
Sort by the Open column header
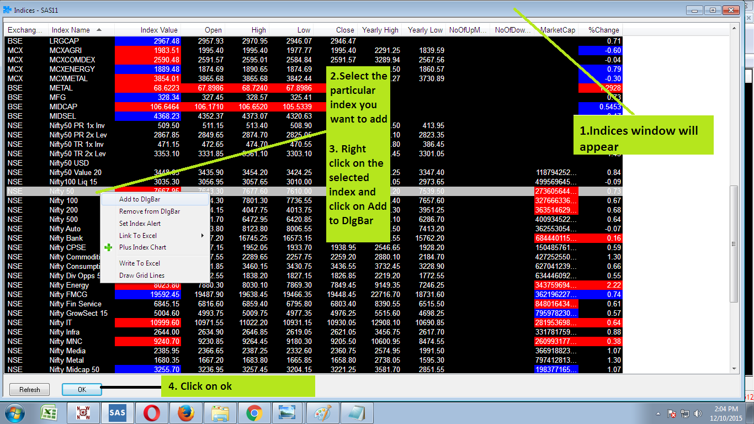pyautogui.click(x=203, y=30)
